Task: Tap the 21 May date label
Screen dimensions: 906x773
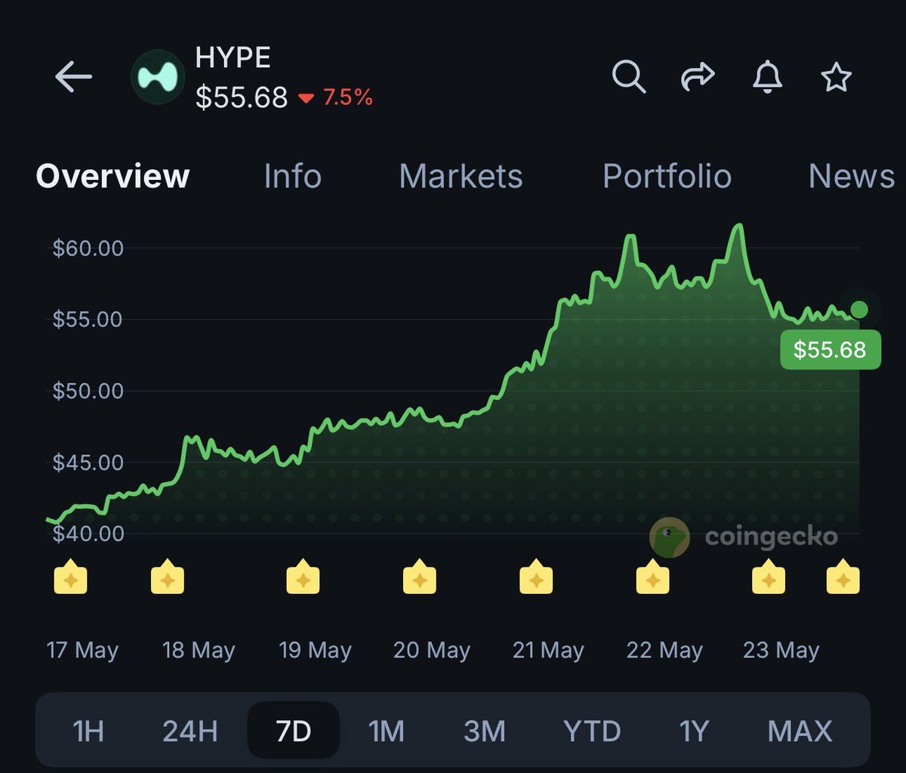Action: [548, 650]
